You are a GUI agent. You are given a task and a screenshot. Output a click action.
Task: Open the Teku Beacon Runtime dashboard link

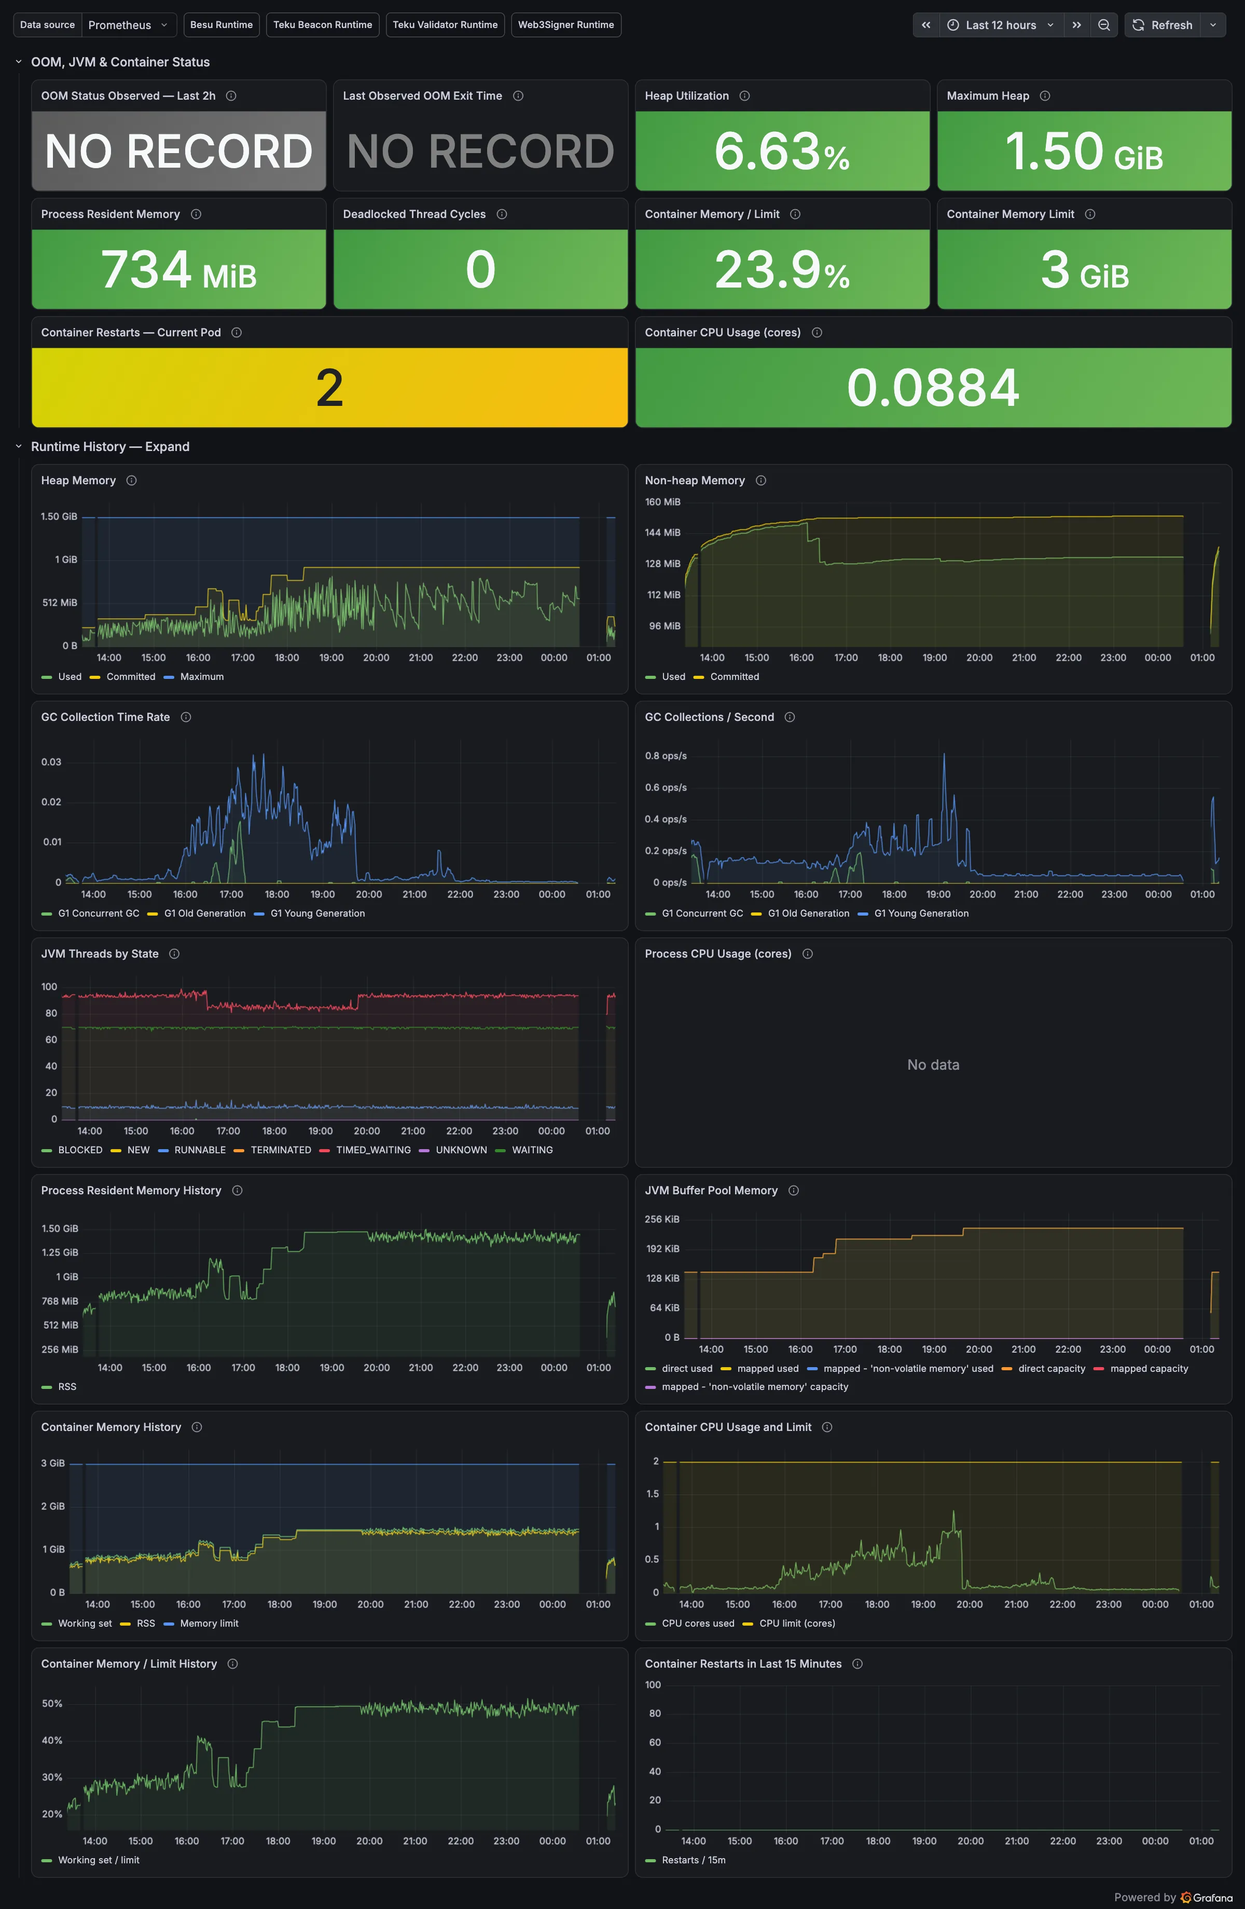click(x=322, y=25)
